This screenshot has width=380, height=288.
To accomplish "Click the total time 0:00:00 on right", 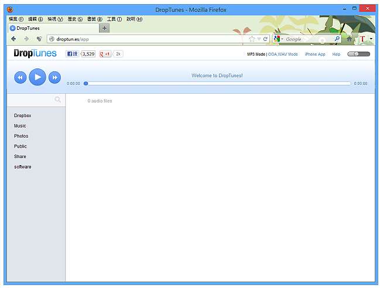I will tap(360, 84).
